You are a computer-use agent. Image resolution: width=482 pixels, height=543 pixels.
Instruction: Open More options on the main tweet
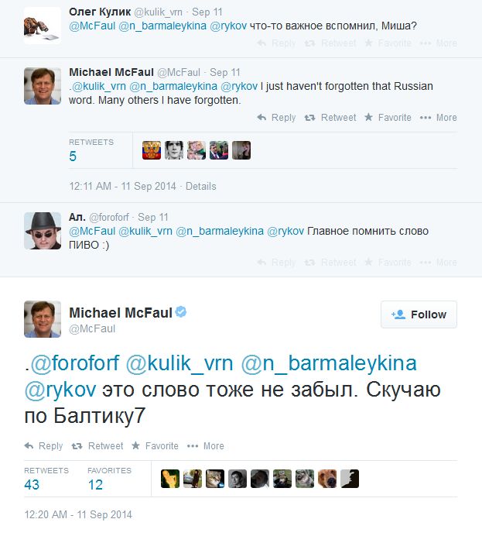tap(207, 446)
